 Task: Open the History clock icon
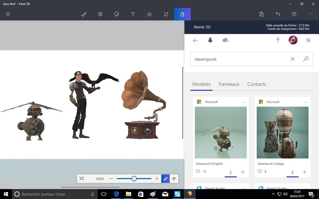tap(294, 14)
